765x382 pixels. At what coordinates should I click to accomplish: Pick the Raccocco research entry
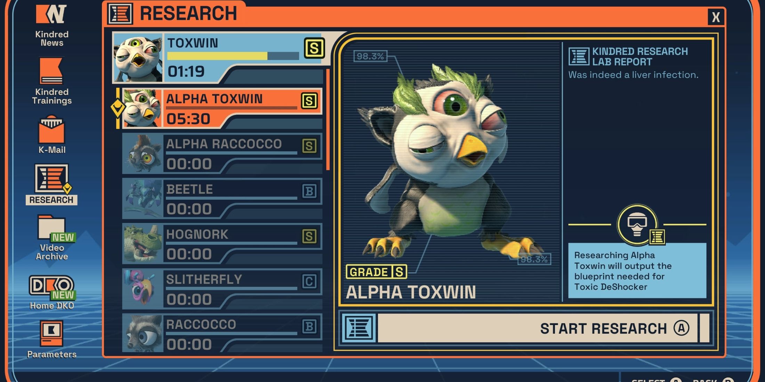222,333
